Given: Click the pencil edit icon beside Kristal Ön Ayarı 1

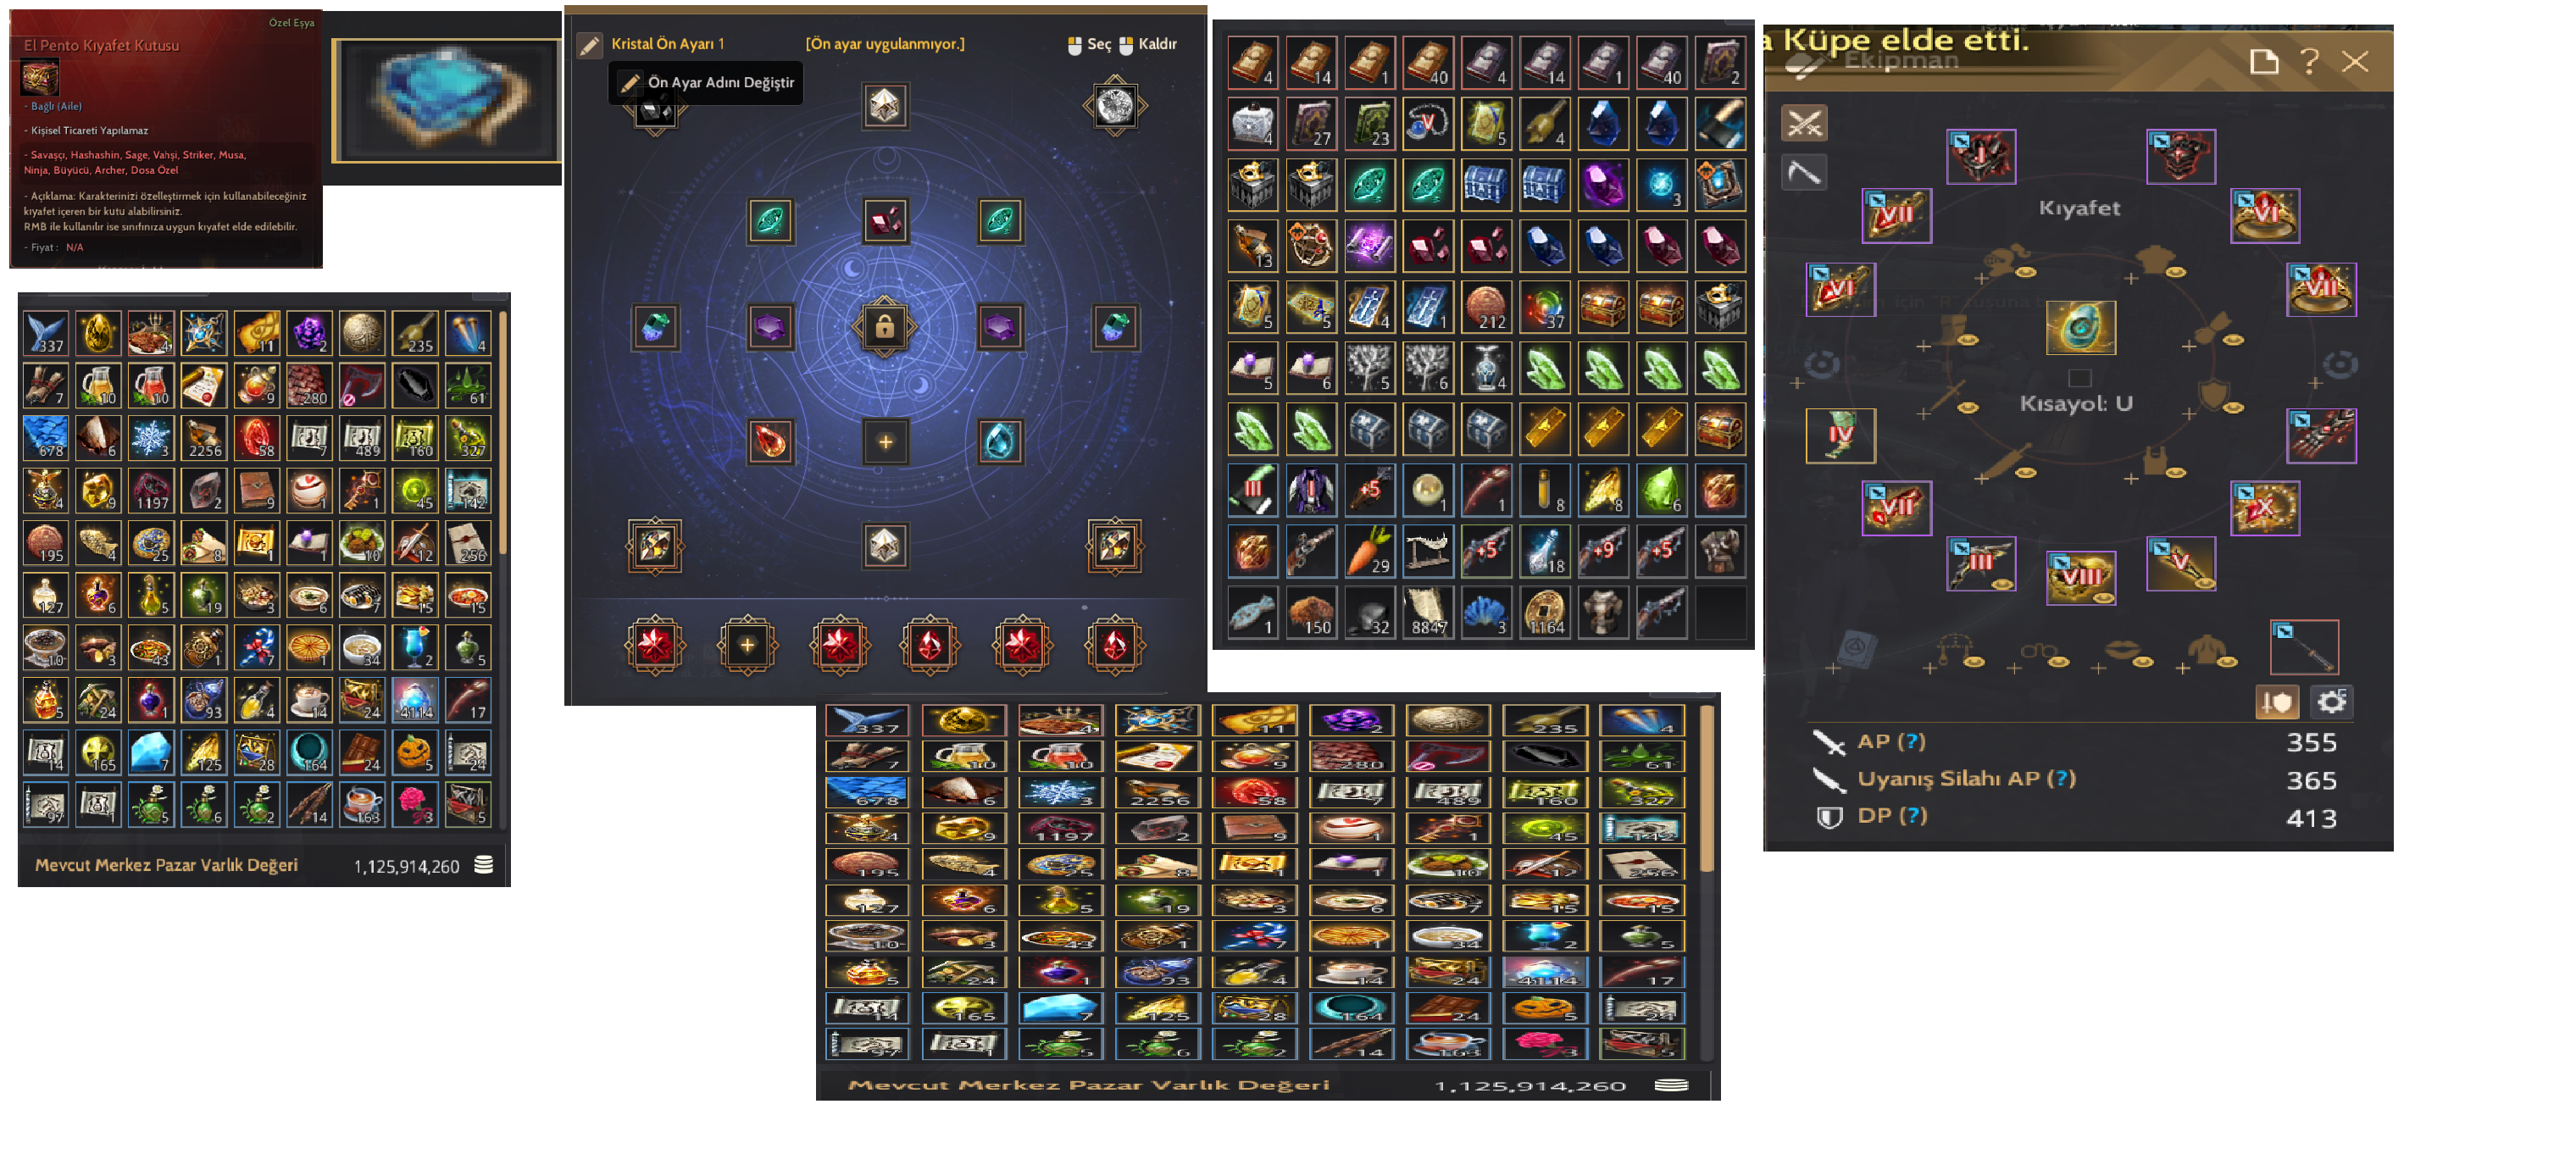Looking at the screenshot, I should [x=590, y=44].
